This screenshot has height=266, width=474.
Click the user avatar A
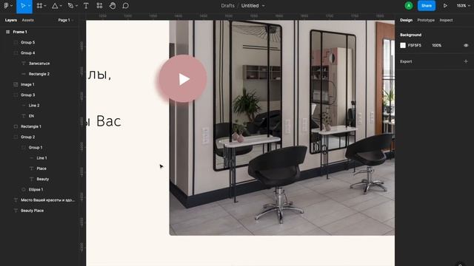click(409, 5)
